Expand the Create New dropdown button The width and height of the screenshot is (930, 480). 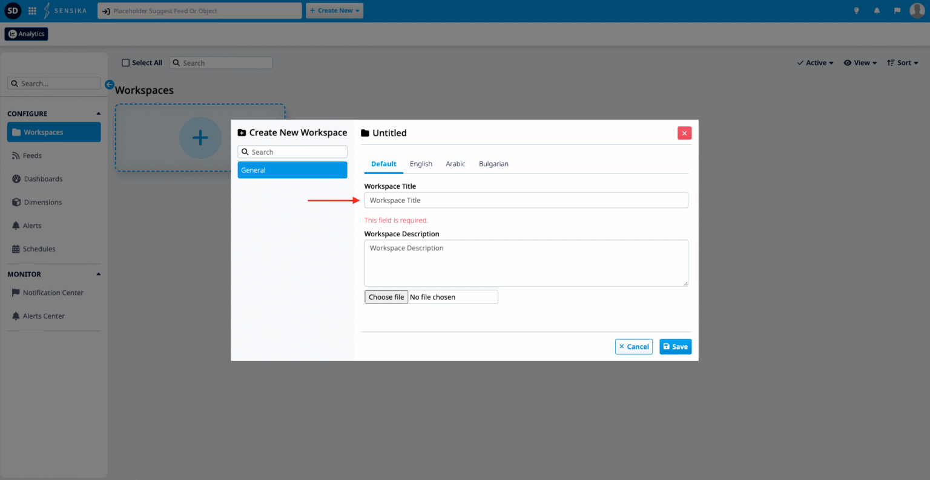click(x=334, y=11)
